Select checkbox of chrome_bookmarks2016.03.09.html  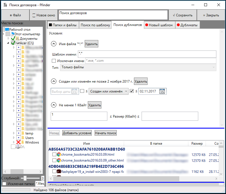click(x=54, y=155)
